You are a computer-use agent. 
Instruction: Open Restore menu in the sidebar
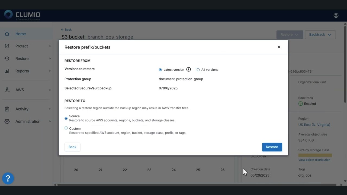tap(27, 58)
